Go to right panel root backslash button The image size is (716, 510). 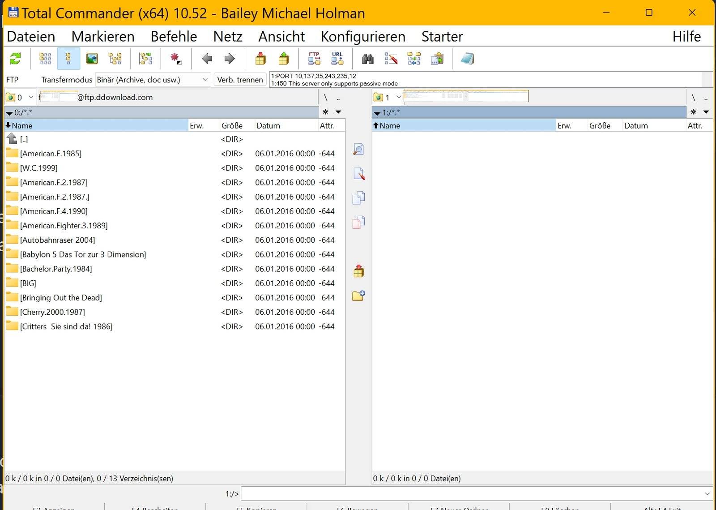pyautogui.click(x=694, y=98)
